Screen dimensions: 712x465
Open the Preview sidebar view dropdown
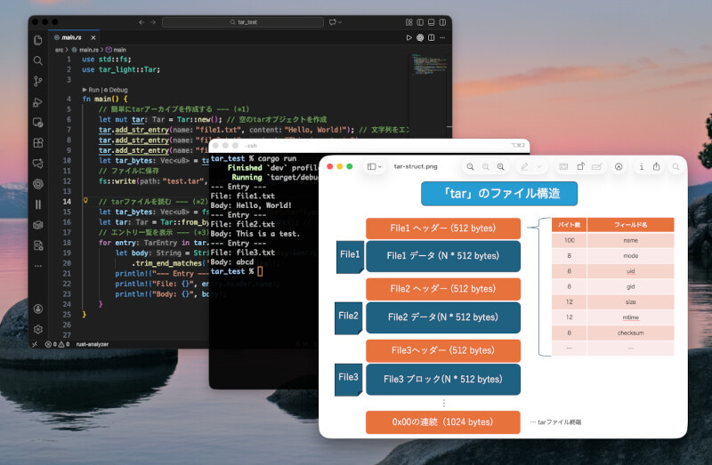click(x=374, y=166)
